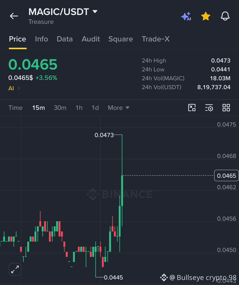Open the AI analysis link below the price

[x=14, y=88]
